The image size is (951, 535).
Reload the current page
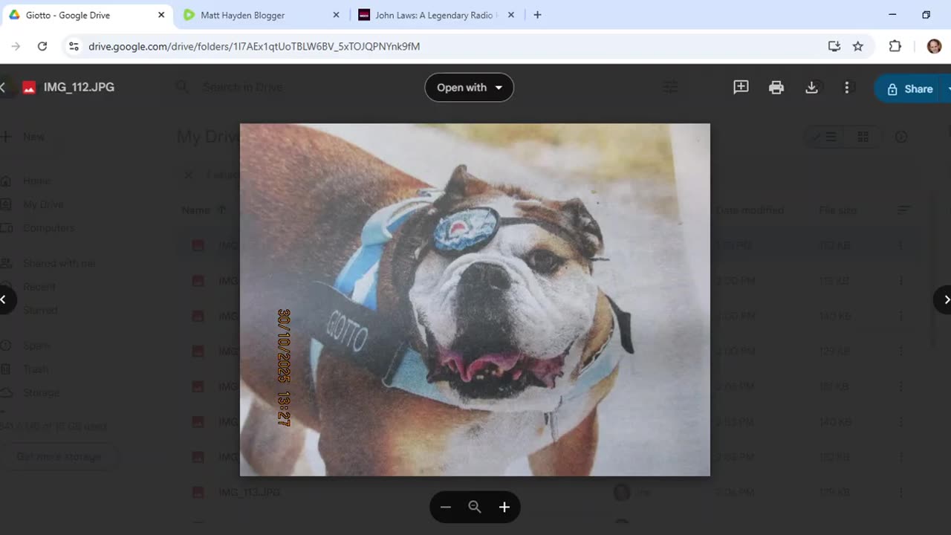pyautogui.click(x=42, y=46)
